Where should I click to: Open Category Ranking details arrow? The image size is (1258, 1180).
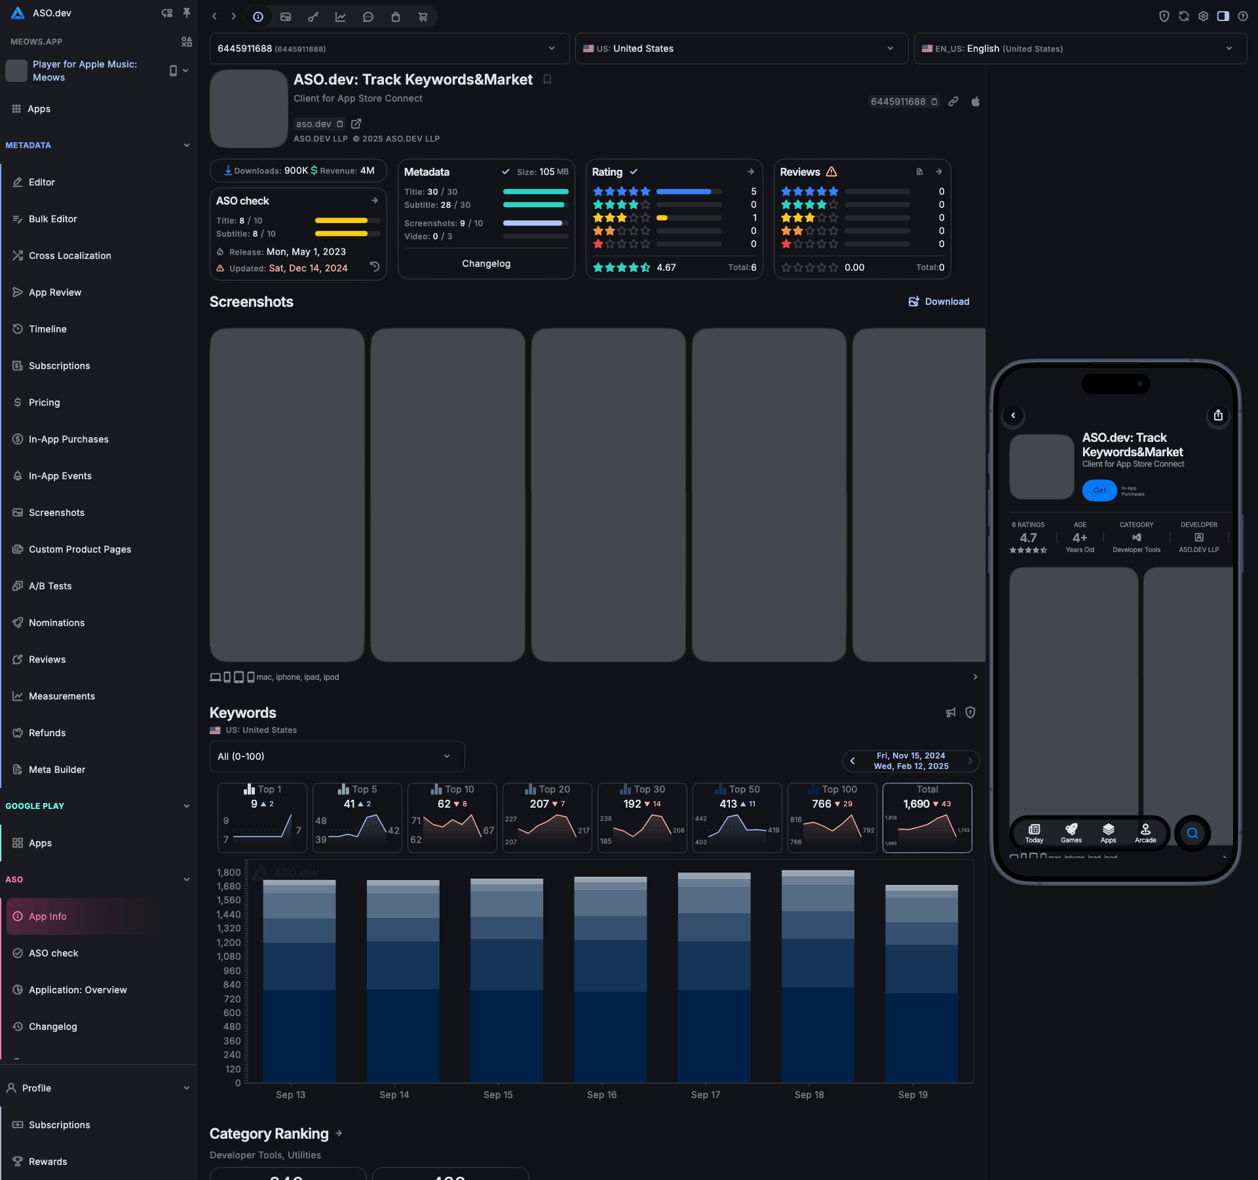coord(339,1133)
